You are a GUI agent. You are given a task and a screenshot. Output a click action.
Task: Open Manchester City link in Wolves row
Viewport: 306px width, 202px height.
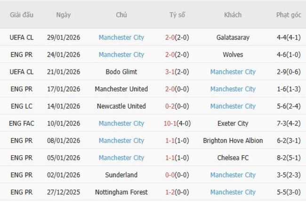pyautogui.click(x=121, y=55)
